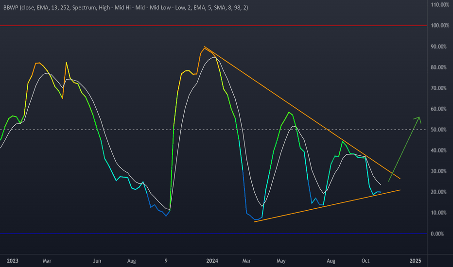Screen dimensions: 453x267
Task: Select the Jun time axis label
Action: [x=97, y=261]
